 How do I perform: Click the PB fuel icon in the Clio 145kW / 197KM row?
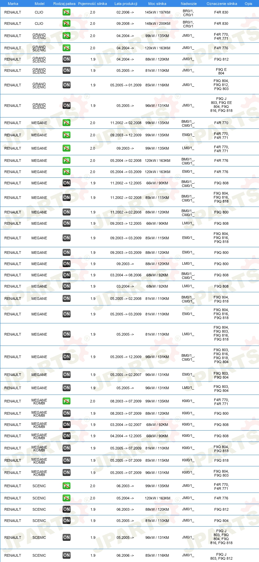coord(67,12)
